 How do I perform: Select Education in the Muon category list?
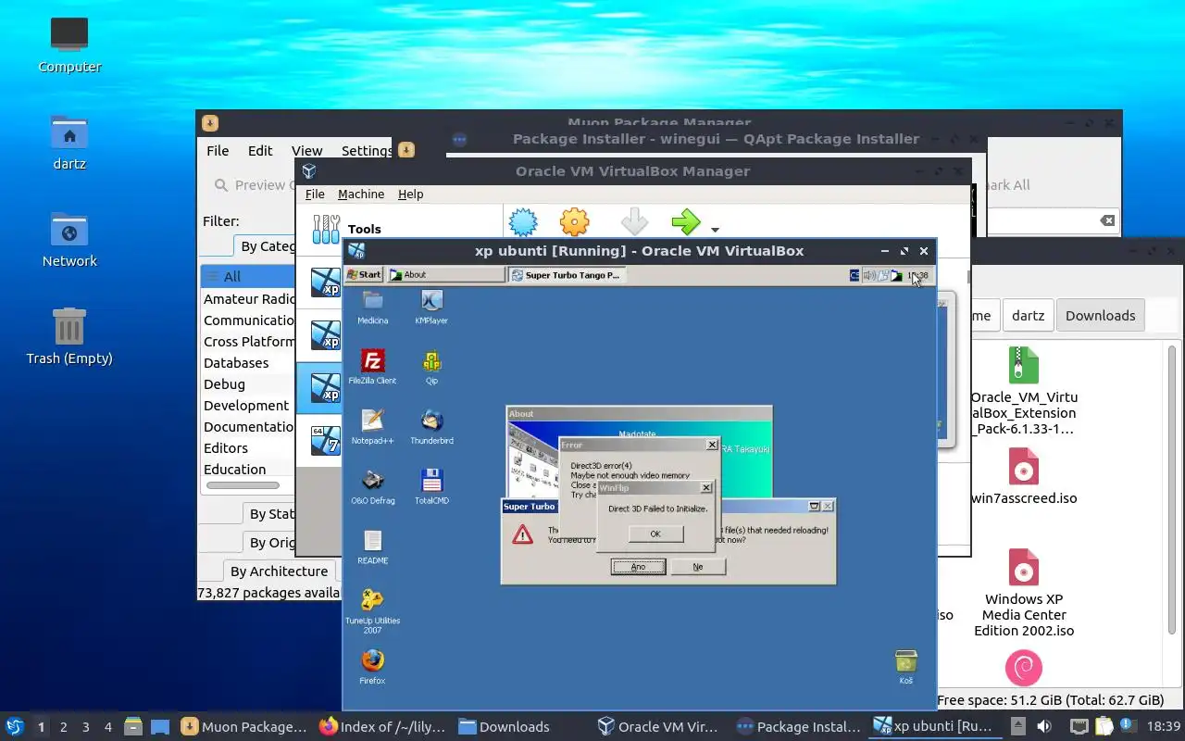pos(247,470)
